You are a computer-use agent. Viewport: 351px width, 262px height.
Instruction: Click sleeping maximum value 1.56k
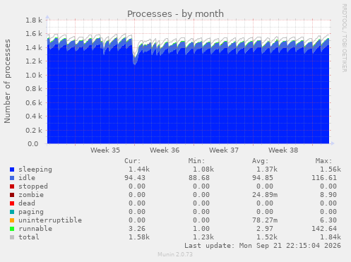(x=331, y=169)
